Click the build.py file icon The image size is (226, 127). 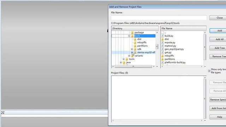162,36
